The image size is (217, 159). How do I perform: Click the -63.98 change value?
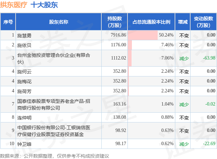click(209, 58)
